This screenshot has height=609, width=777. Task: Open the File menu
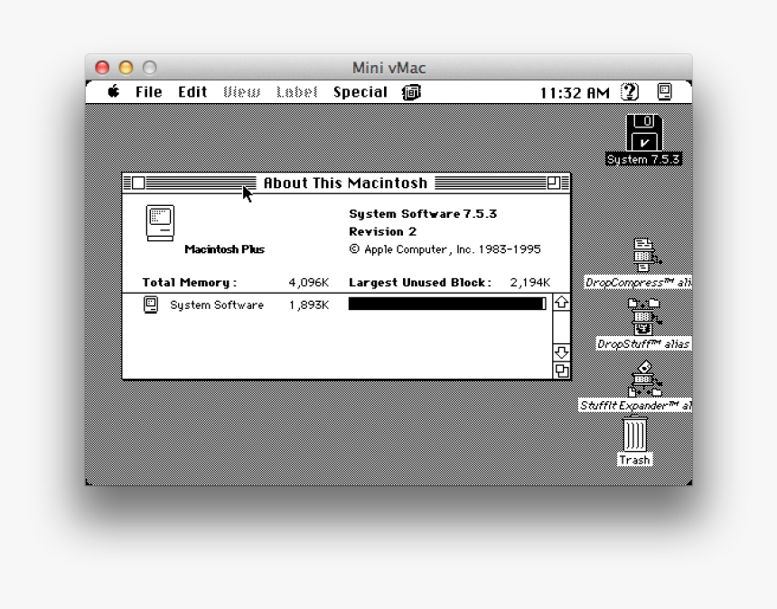[x=149, y=92]
